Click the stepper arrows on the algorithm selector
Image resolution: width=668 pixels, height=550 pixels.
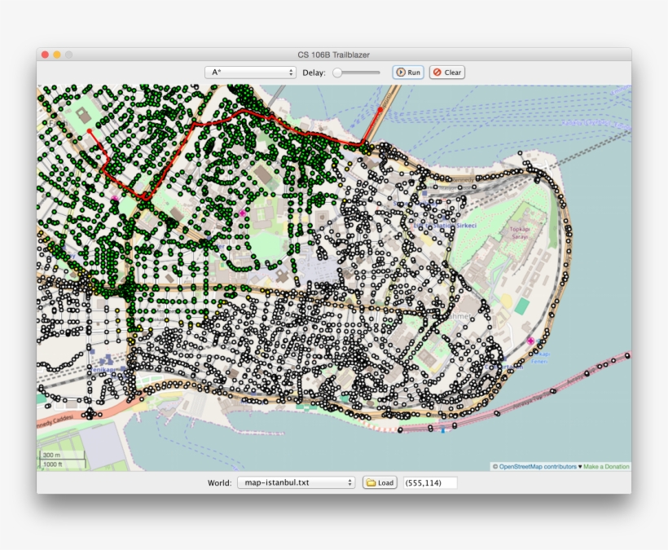click(x=292, y=72)
